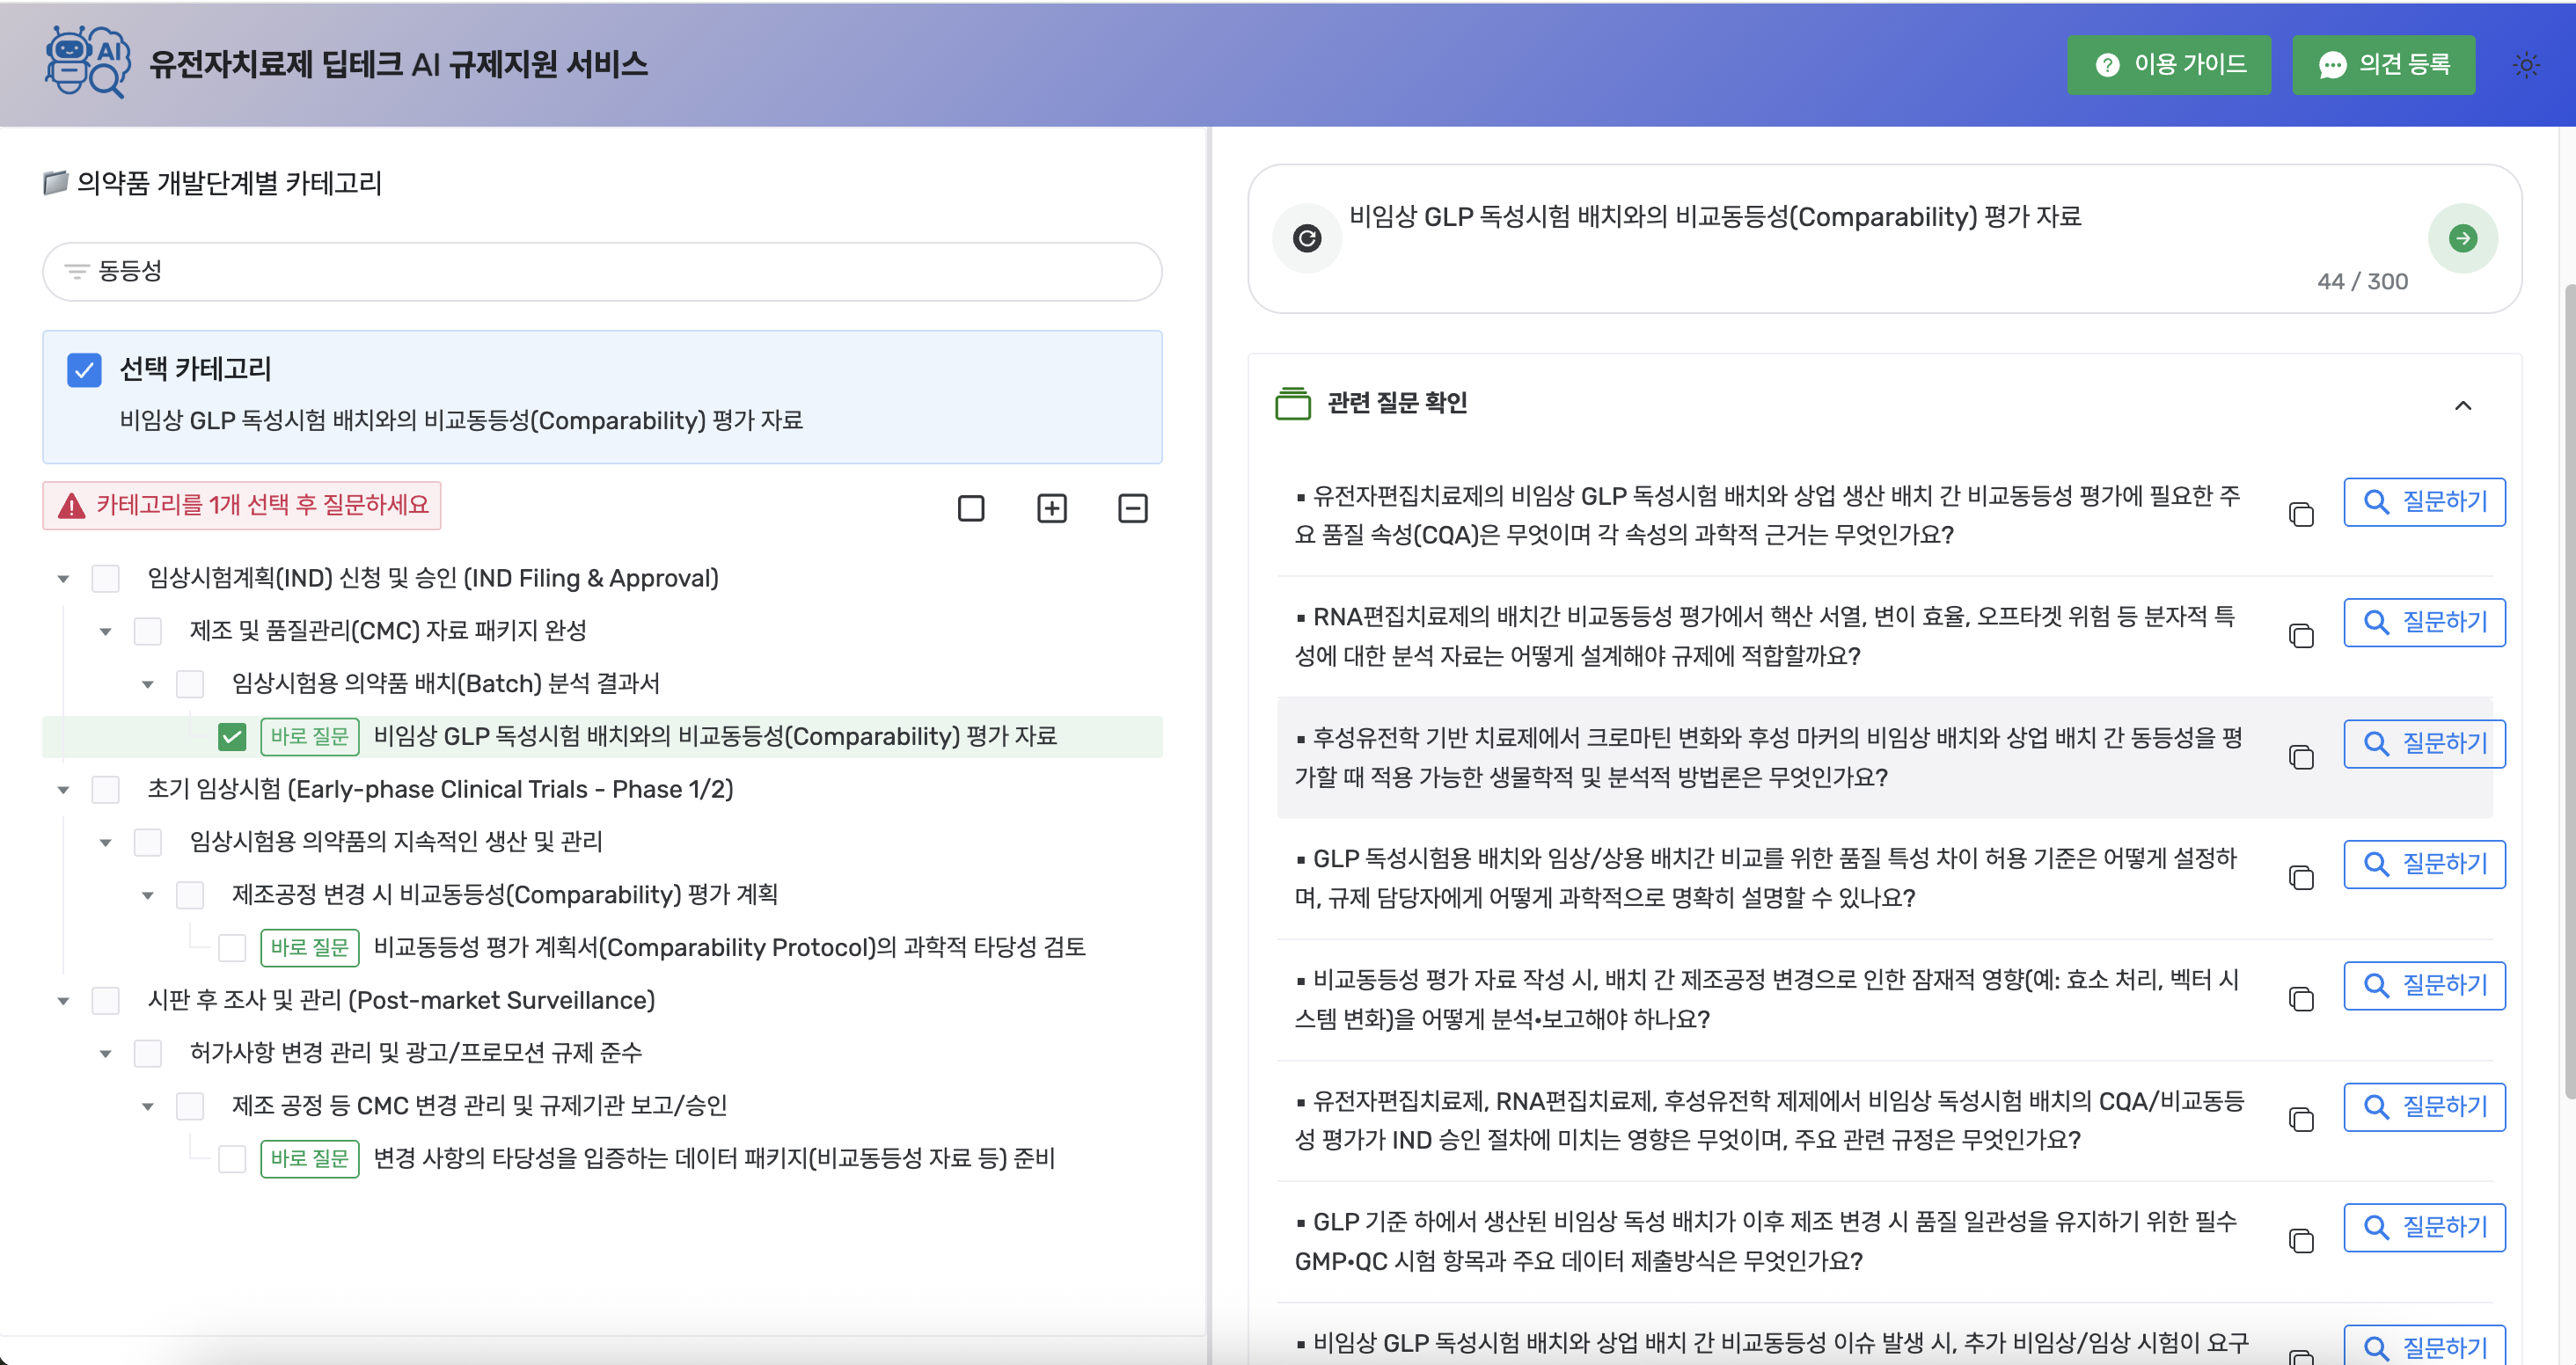Viewport: 2576px width, 1365px height.
Task: Toggle checkbox for 임상시험용 의약품 배치(Batch) 분석 결과서
Action: coord(190,684)
